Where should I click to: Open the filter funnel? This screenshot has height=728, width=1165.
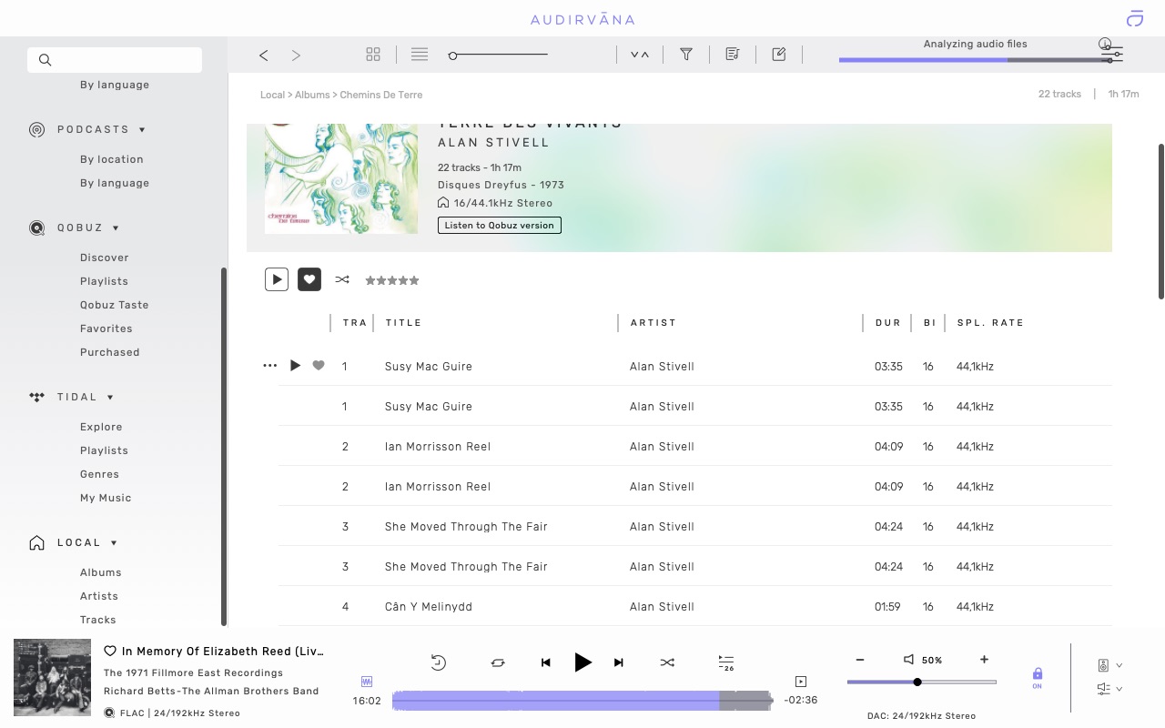686,55
